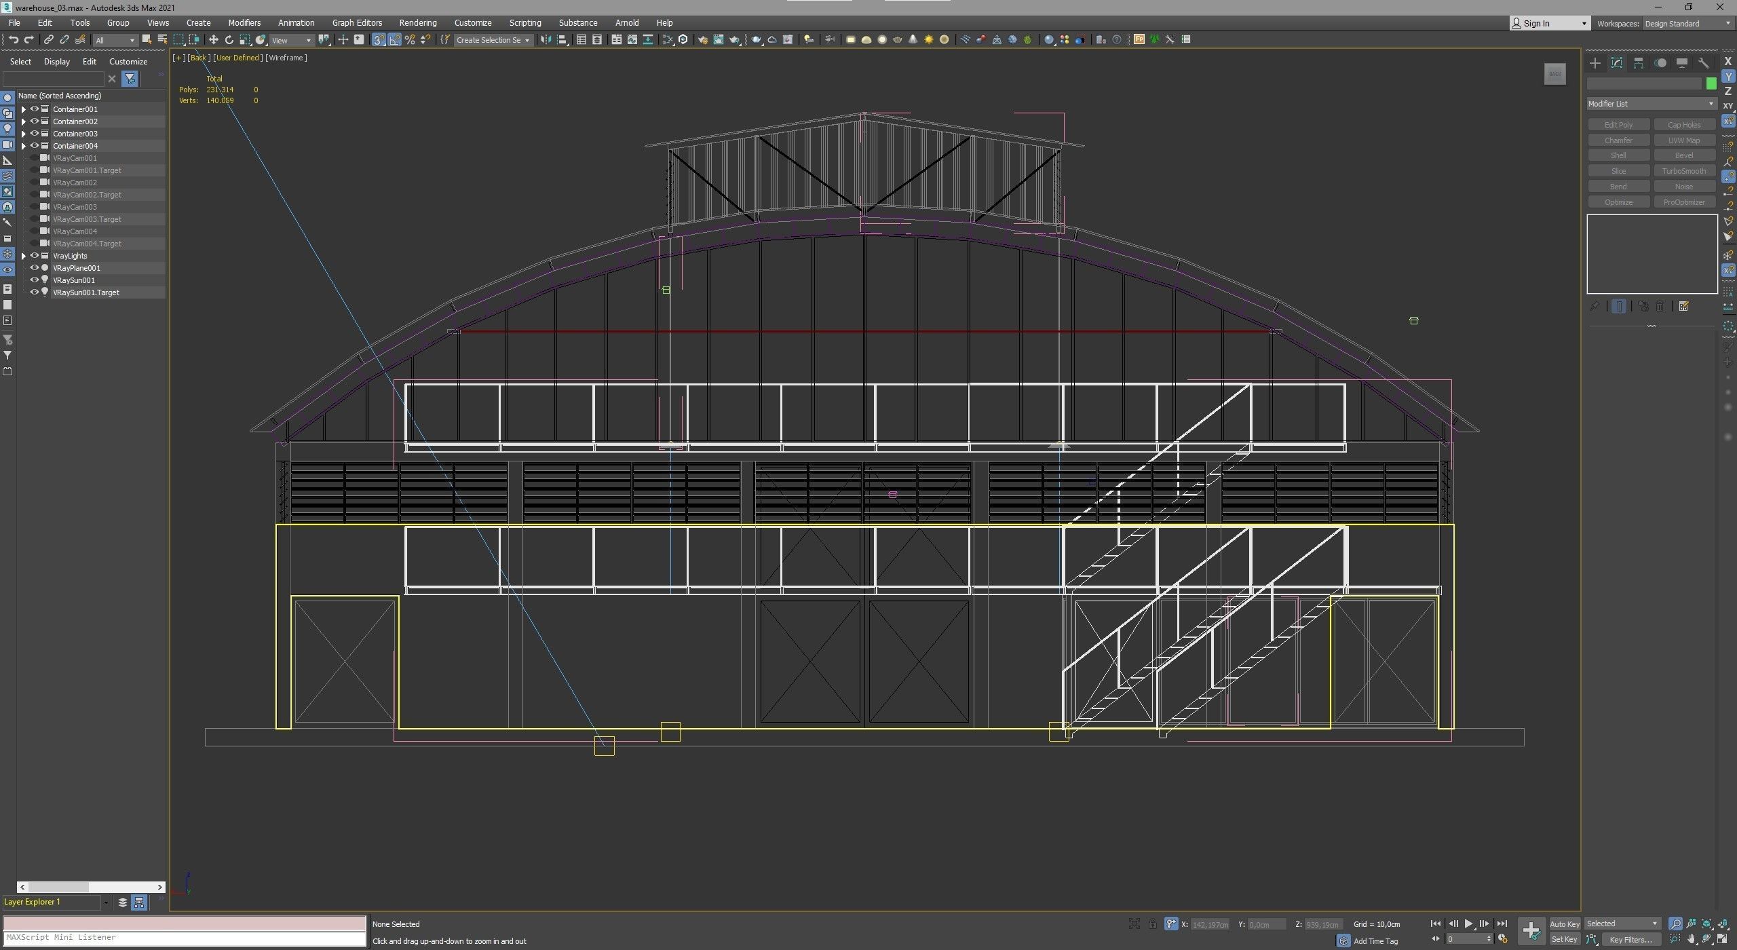Hide Container003 with its eye icon
The width and height of the screenshot is (1737, 950).
click(x=34, y=134)
